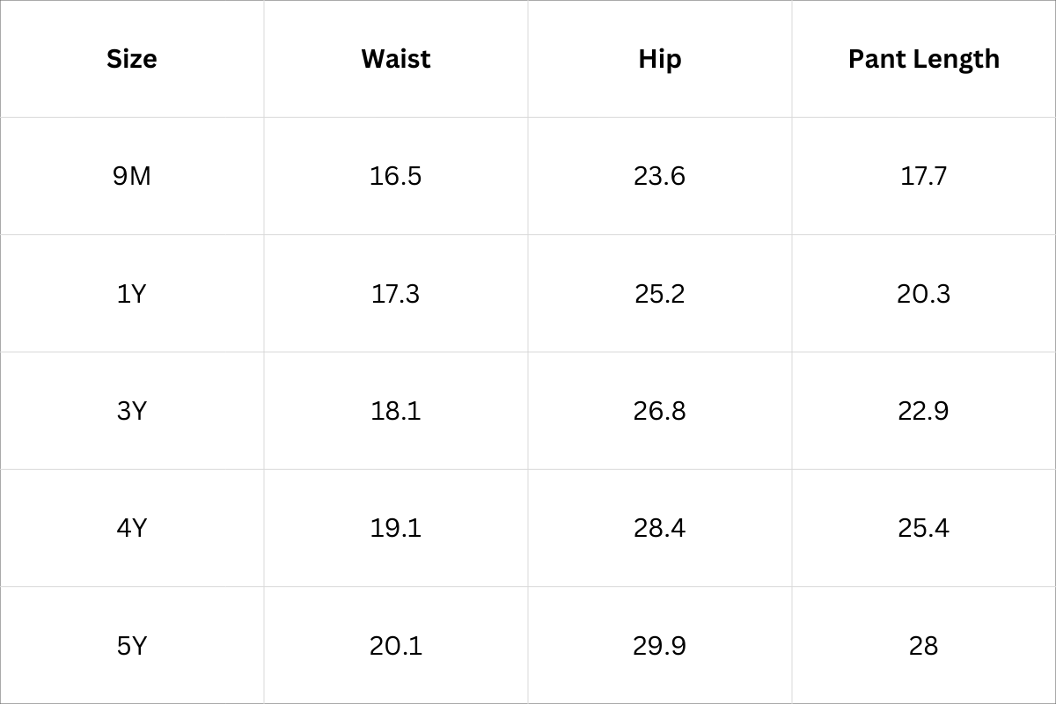
Task: Click the Waist column header
Action: [396, 59]
